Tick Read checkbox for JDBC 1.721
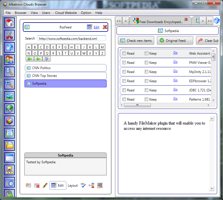Viewport: 223px width, 200px height. pyautogui.click(x=124, y=90)
